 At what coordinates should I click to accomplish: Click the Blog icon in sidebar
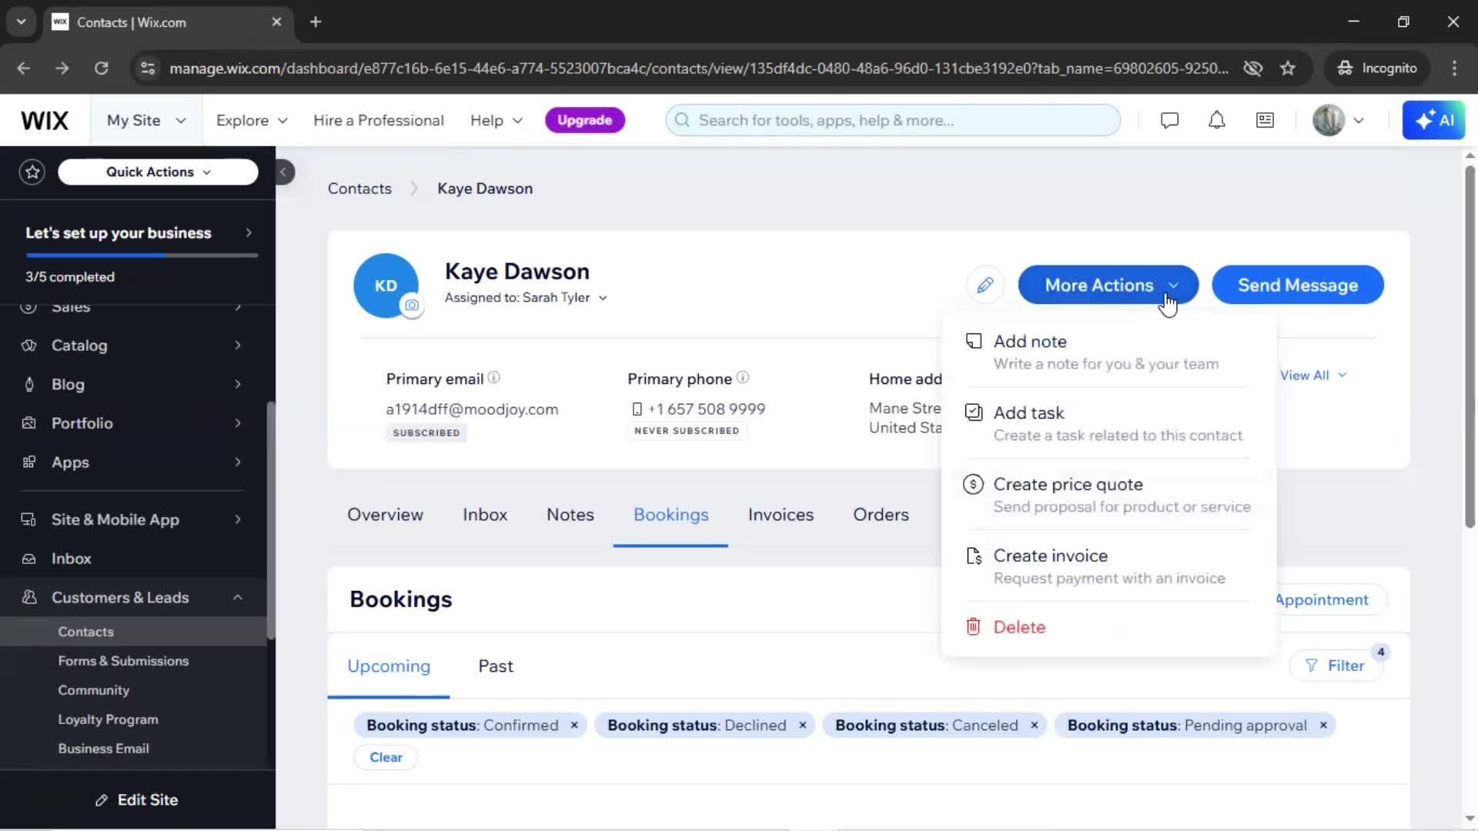click(29, 384)
